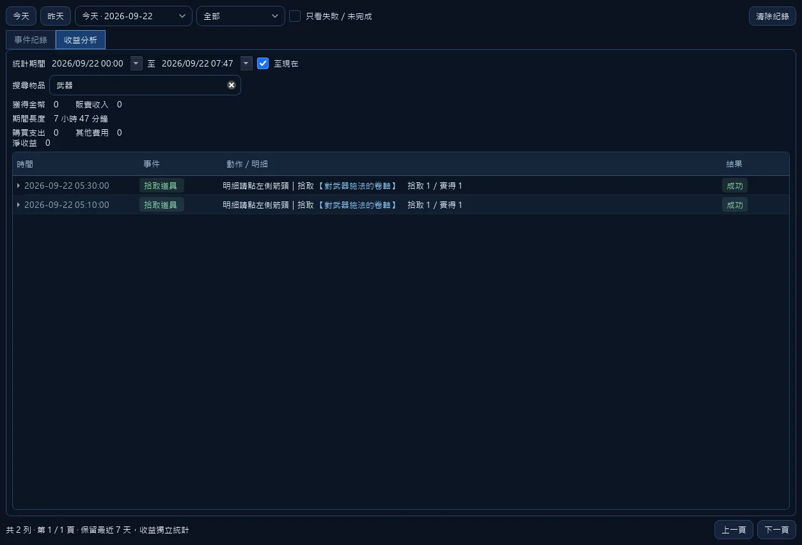Expand the 05:30:00 row details arrow

tap(19, 186)
